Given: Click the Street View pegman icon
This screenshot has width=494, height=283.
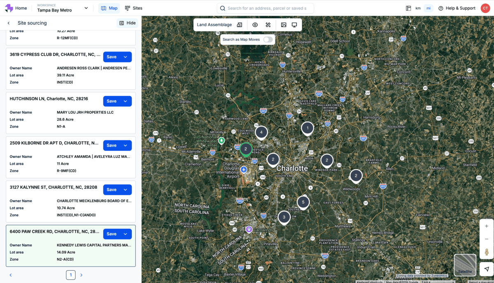Looking at the screenshot, I should coord(487,252).
